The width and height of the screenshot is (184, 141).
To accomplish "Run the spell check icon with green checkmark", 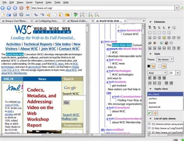I will pos(76,15).
